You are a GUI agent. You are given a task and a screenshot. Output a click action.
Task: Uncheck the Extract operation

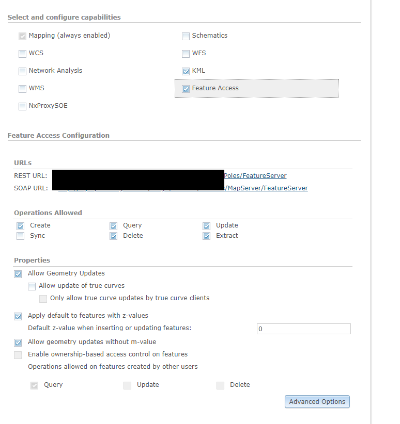coord(206,236)
